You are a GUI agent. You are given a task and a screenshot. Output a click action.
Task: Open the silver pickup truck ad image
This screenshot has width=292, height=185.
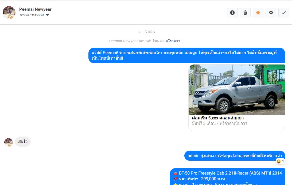pos(236,90)
